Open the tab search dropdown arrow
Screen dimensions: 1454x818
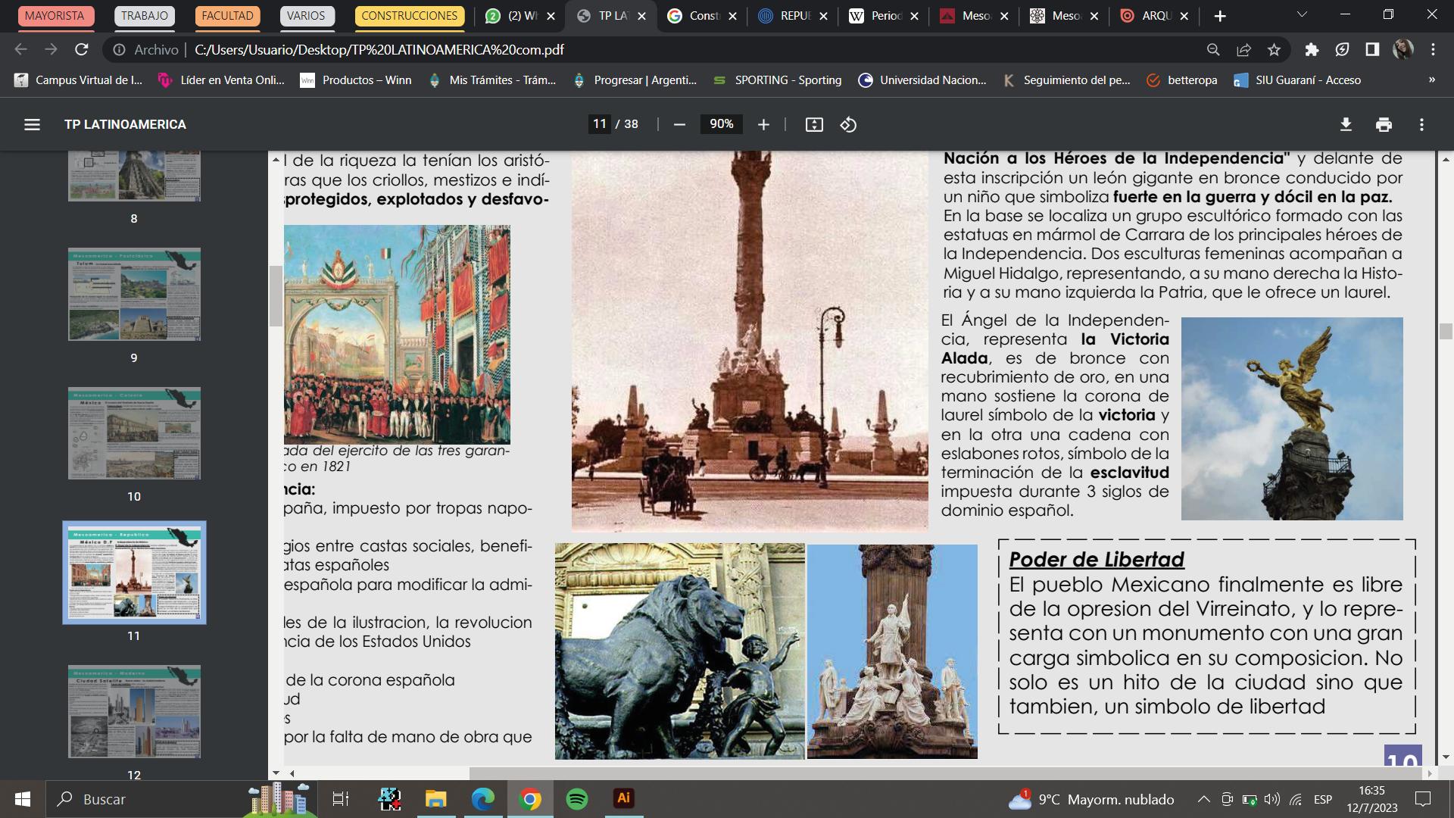pos(1302,15)
